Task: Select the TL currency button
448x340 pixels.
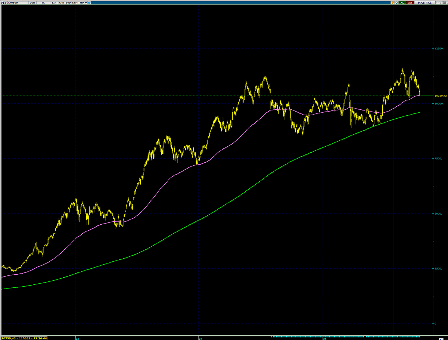Action: point(43,3)
